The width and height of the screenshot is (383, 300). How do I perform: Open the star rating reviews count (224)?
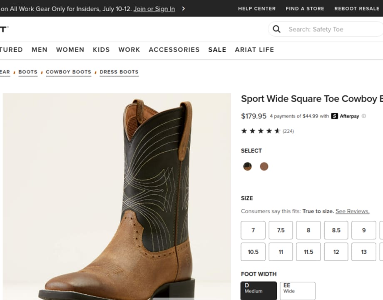pyautogui.click(x=288, y=131)
